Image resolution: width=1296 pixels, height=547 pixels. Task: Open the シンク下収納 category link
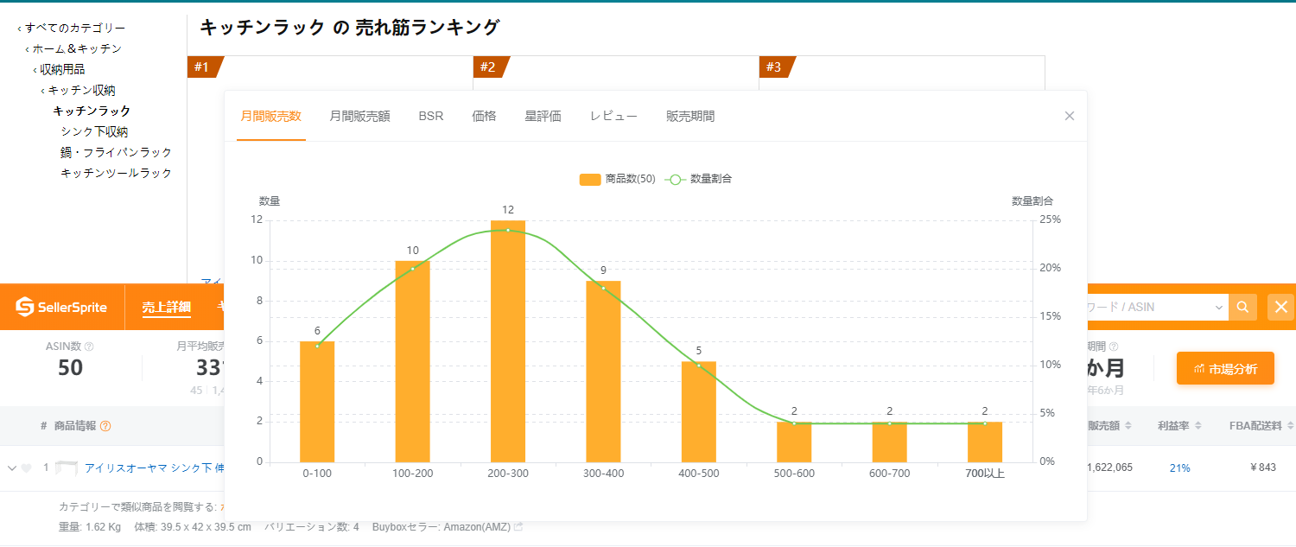[94, 132]
